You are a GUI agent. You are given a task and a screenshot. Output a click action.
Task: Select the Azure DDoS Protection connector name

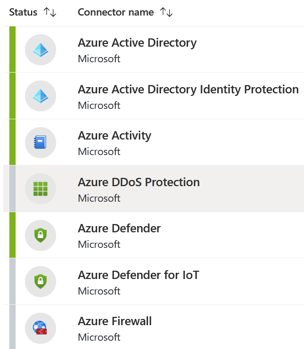[139, 182]
